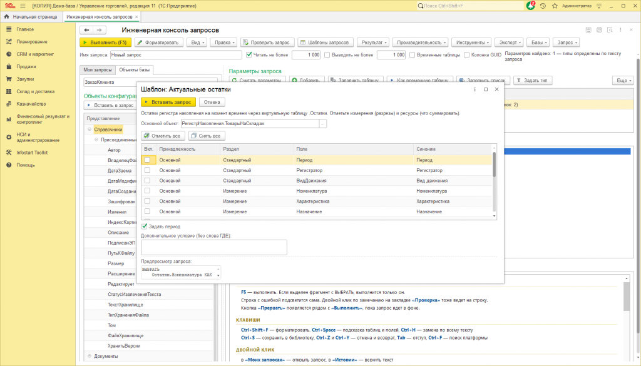The height and width of the screenshot is (366, 641).
Task: Click the Вставить запрос button
Action: coord(168,102)
